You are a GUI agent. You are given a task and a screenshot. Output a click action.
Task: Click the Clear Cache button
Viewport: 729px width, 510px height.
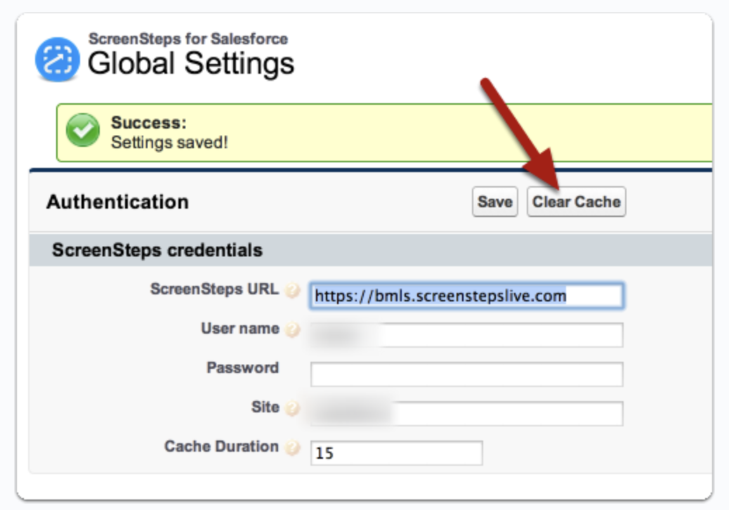tap(576, 202)
